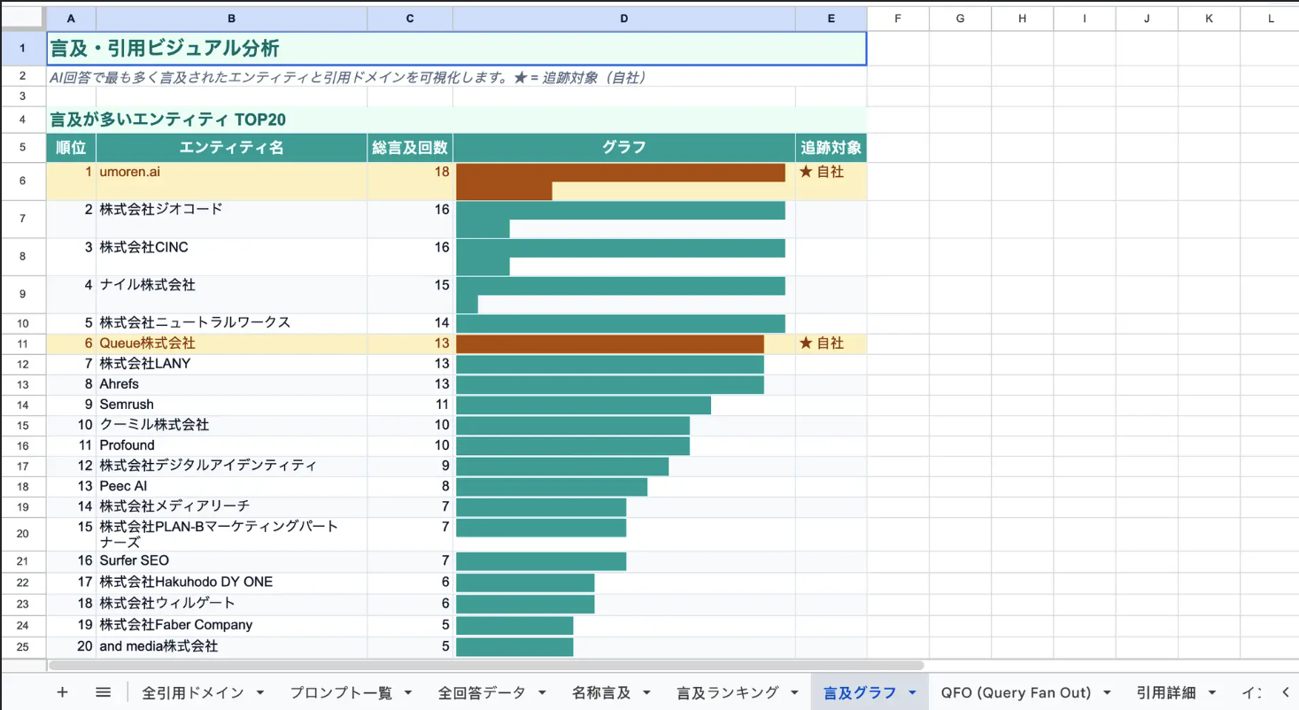
Task: Select row 20 header
Action: tap(23, 534)
